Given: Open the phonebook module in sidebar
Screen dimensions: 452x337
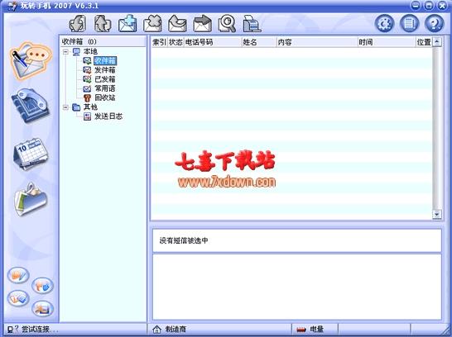Looking at the screenshot, I should coord(31,106).
